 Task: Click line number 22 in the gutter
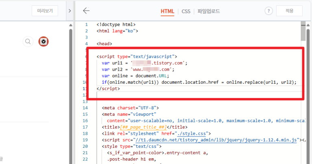[x=85, y=159]
